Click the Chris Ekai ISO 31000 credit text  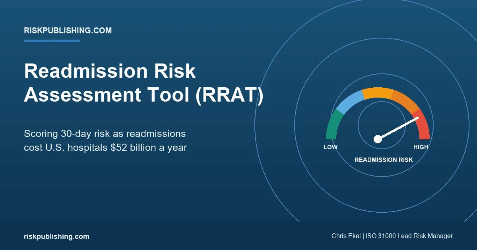tap(392, 236)
